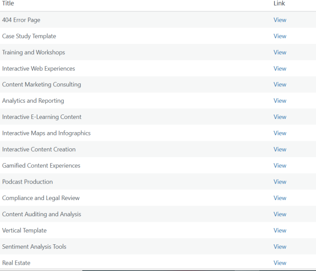The image size is (316, 271).
Task: Open View for Compliance and Legal Review
Action: pos(280,198)
